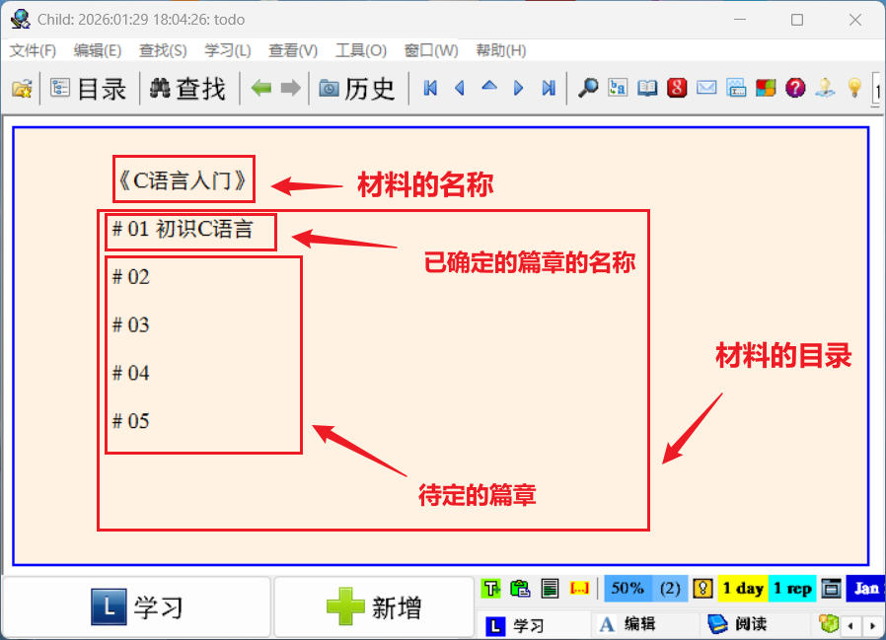886x640 pixels.
Task: Open the favorites folder star icon
Action: (x=22, y=89)
